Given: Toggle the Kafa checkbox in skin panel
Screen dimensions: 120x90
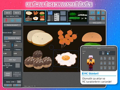Looking at the screenshot, I should point(101,59).
